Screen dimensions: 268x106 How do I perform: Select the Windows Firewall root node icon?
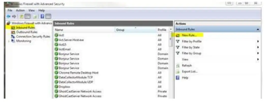click(9, 23)
